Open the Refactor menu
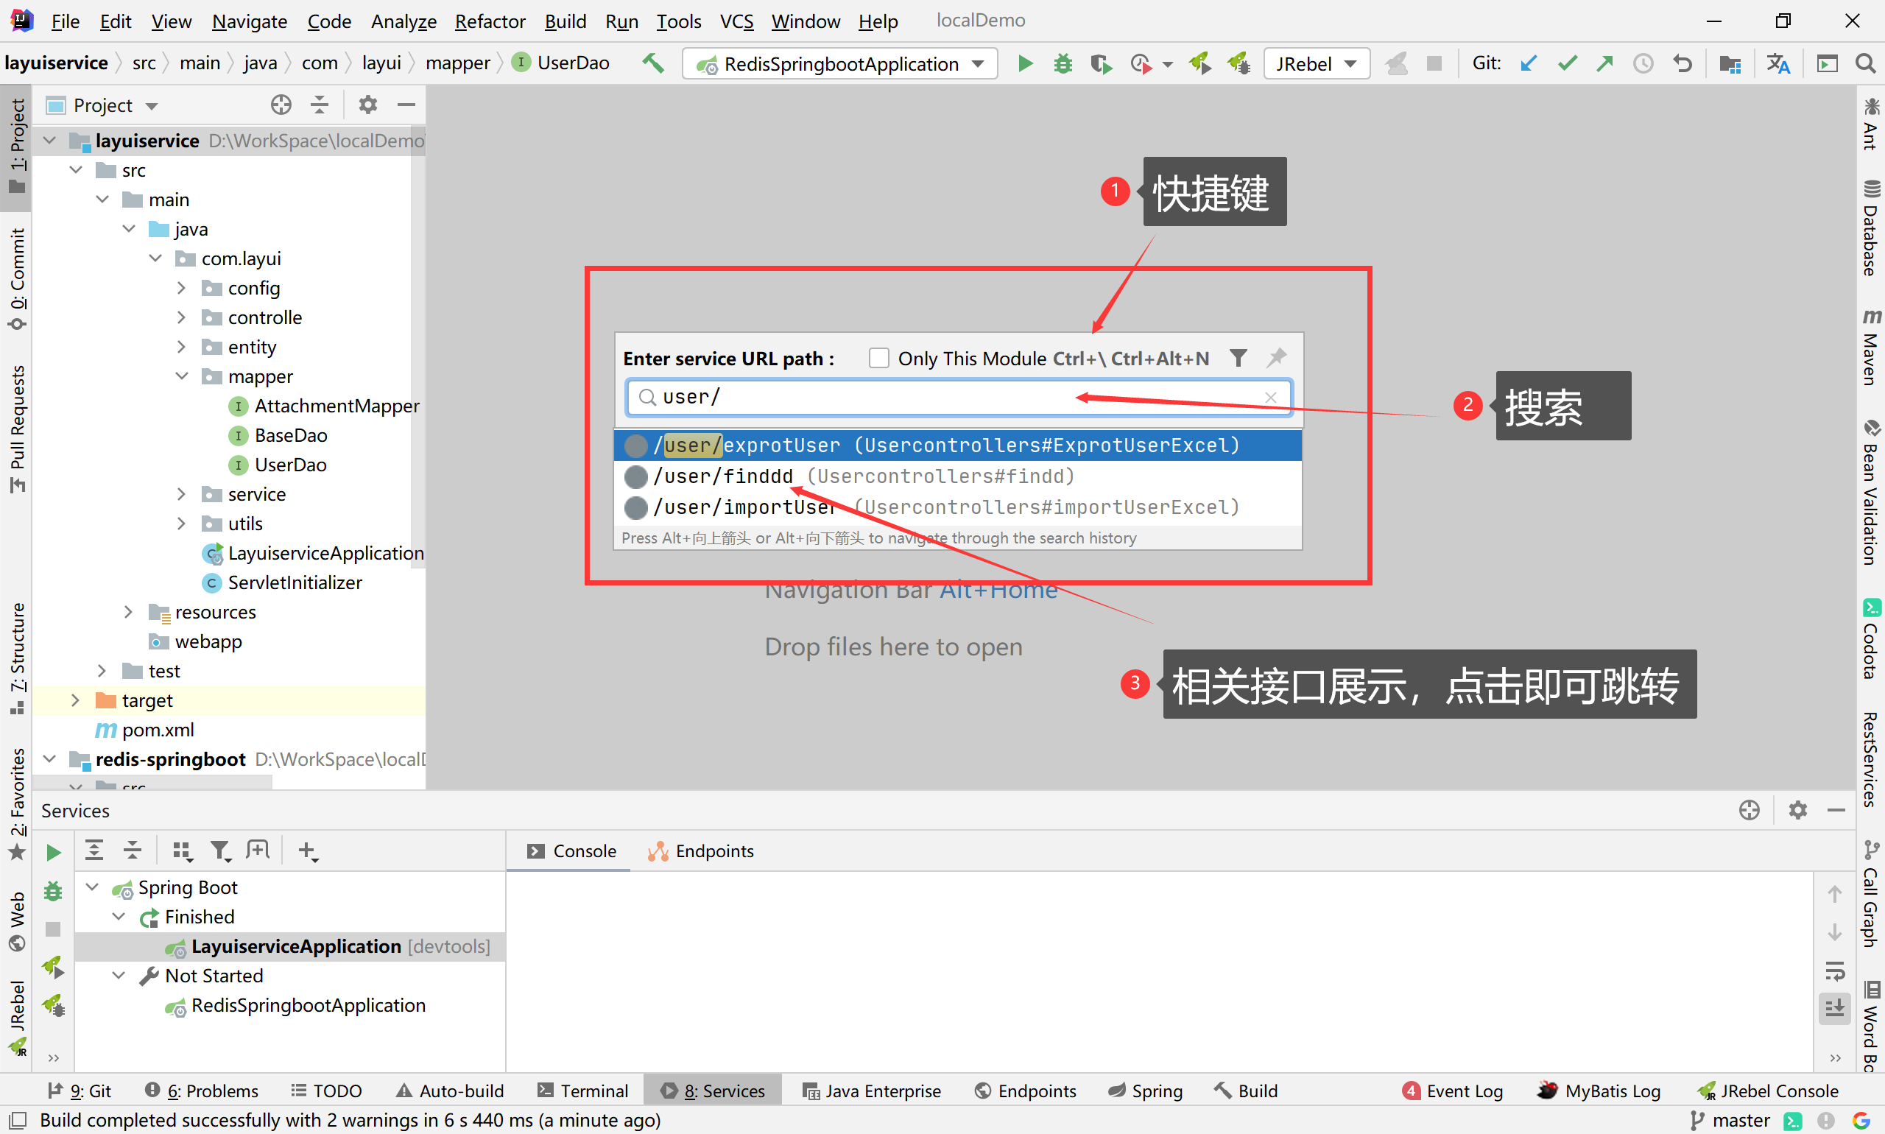The height and width of the screenshot is (1134, 1885). pyautogui.click(x=489, y=21)
